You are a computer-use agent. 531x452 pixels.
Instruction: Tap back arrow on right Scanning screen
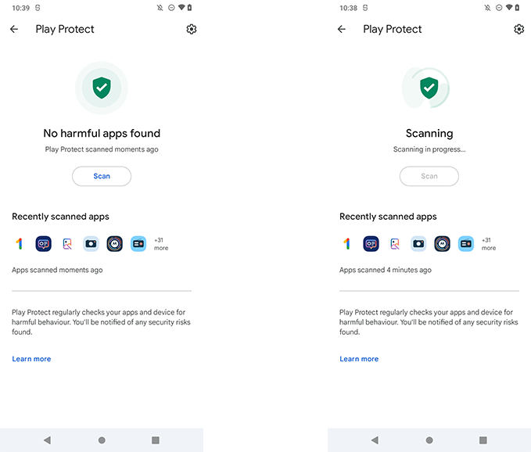tap(341, 29)
